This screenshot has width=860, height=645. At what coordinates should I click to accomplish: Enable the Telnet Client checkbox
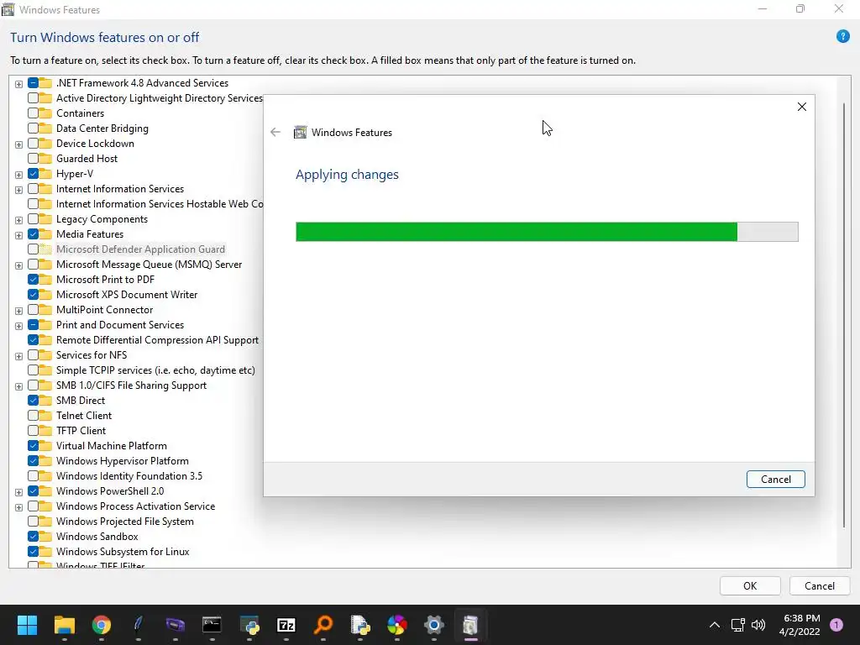click(x=33, y=416)
